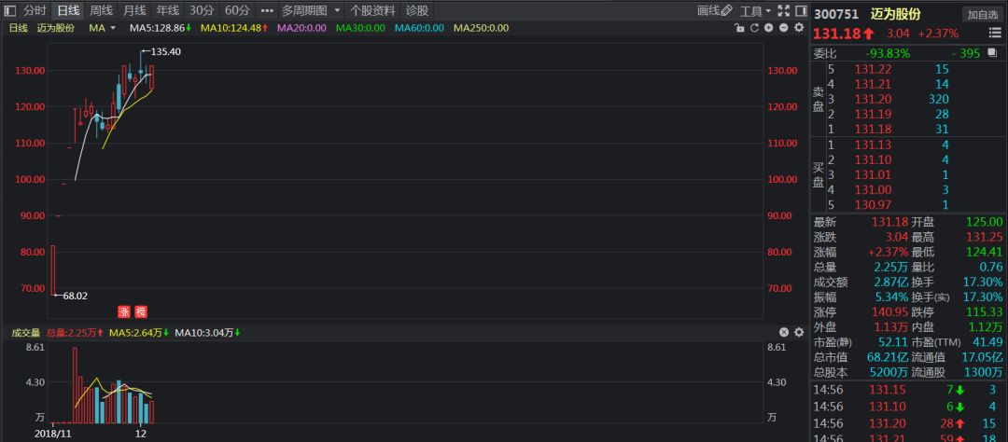
Task: Open volume panel settings gear
Action: coord(798,332)
